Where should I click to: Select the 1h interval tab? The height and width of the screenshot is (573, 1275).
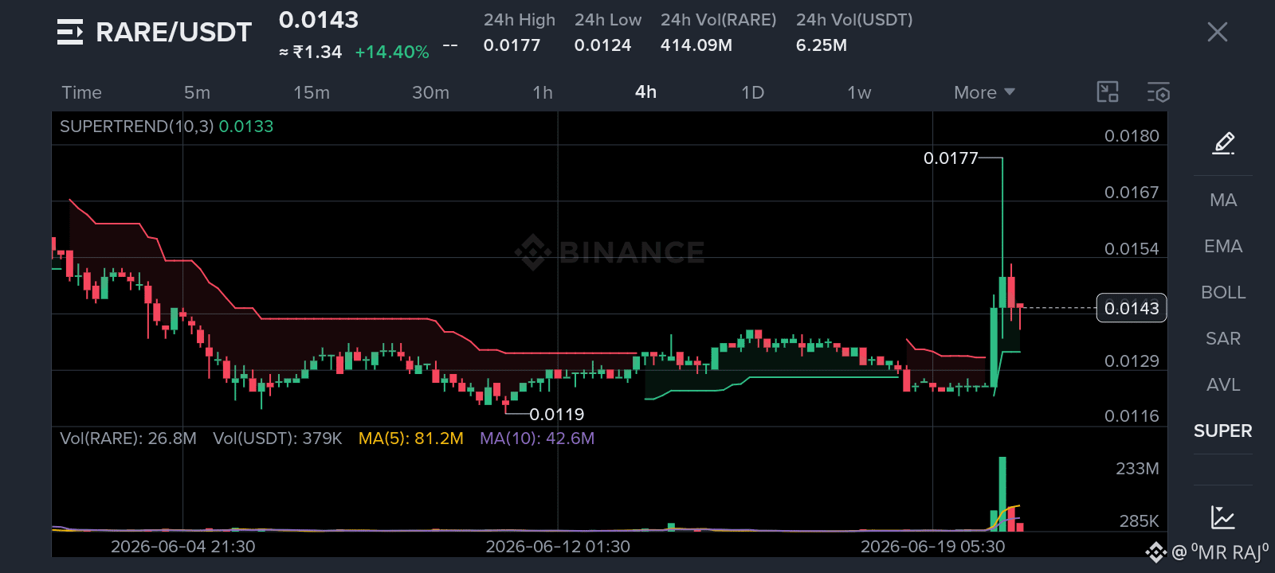coord(543,92)
